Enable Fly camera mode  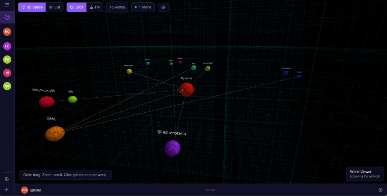[95, 7]
